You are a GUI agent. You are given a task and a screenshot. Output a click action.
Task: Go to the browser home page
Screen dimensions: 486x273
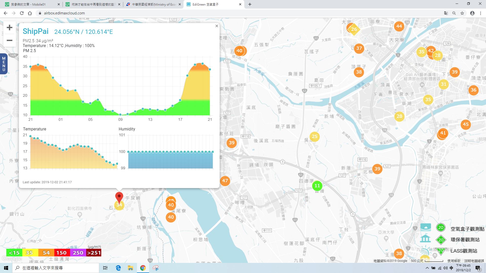coord(30,13)
